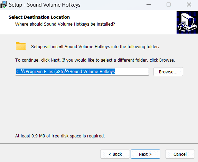Image resolution: width=198 pixels, height=162 pixels.
Task: Cancel the Sound Volume Hotkeys installation
Action: [180, 154]
